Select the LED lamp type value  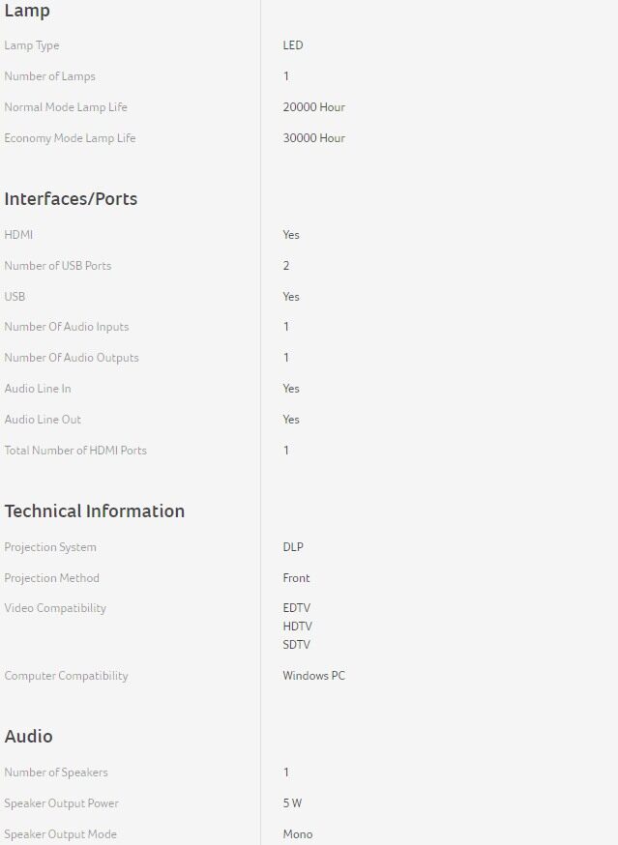click(x=293, y=45)
